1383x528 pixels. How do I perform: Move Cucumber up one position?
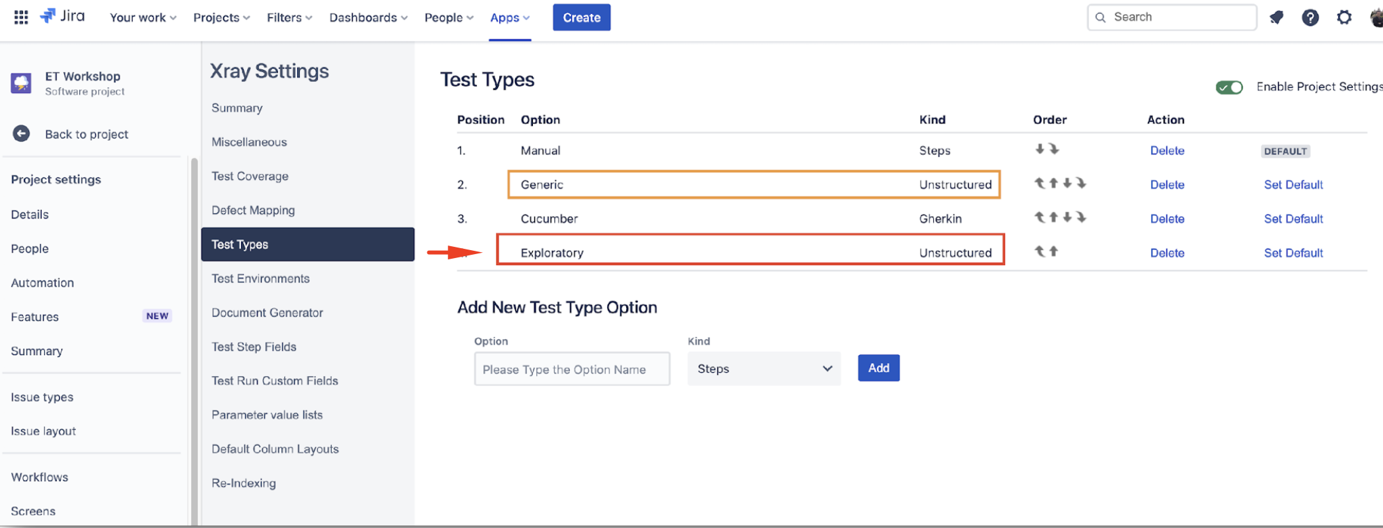[1053, 217]
